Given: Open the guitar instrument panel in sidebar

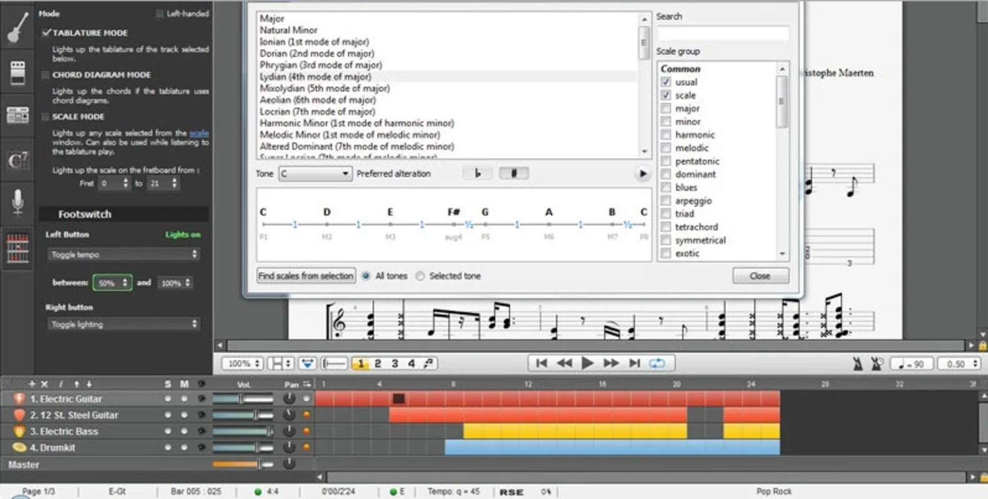Looking at the screenshot, I should point(17,26).
